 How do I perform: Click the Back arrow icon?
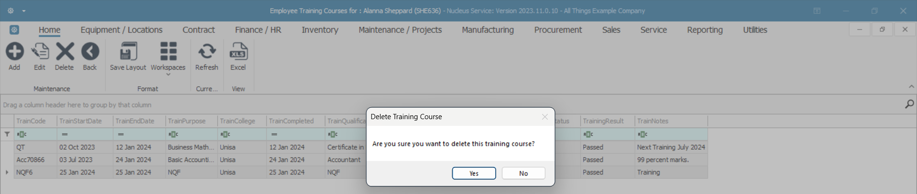coord(90,51)
